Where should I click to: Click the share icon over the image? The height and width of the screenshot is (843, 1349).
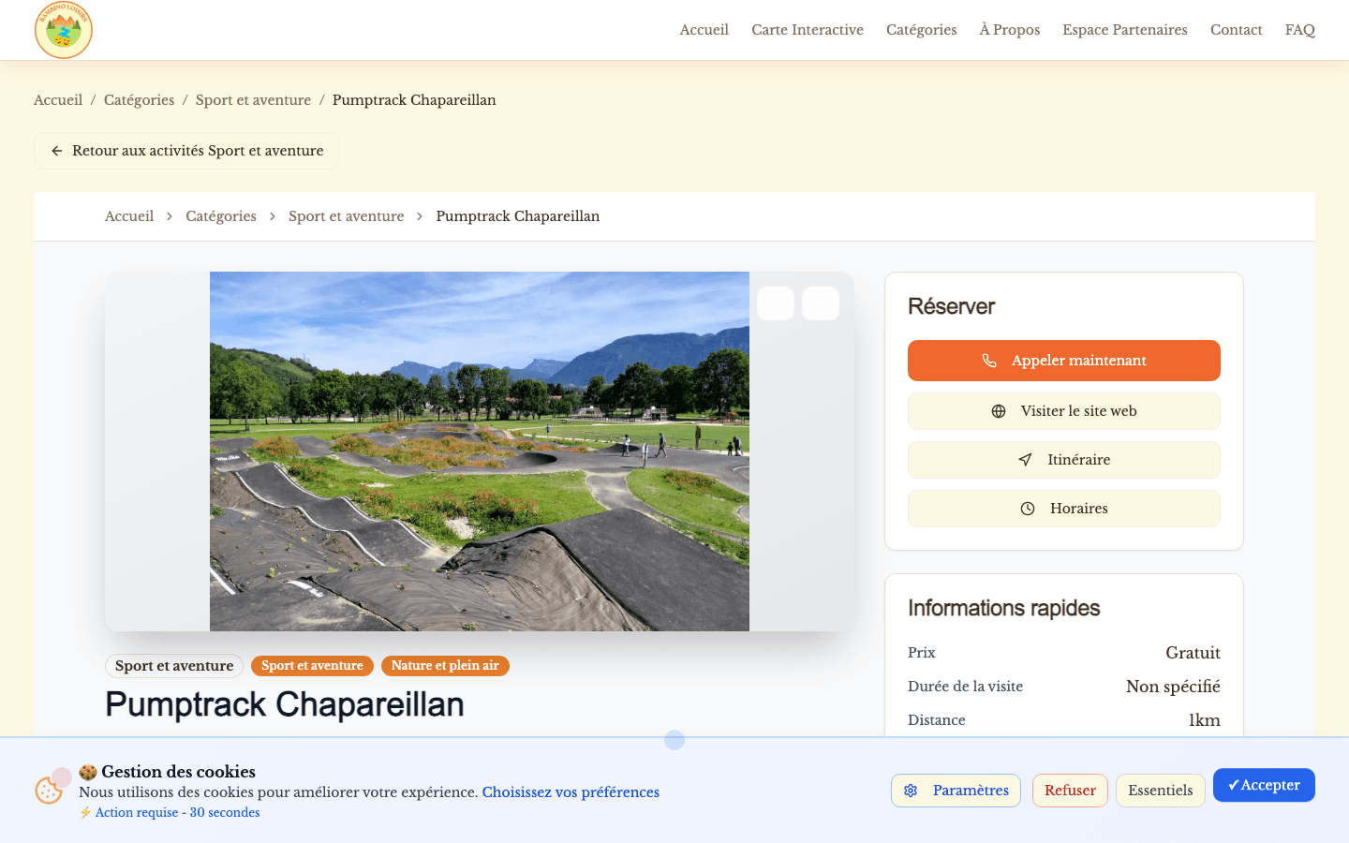pyautogui.click(x=821, y=303)
